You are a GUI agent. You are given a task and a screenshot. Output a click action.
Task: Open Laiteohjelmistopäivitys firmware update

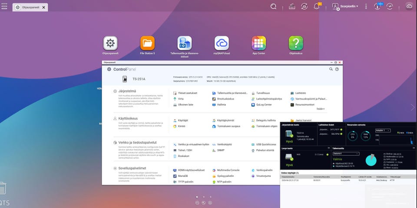coord(266,99)
